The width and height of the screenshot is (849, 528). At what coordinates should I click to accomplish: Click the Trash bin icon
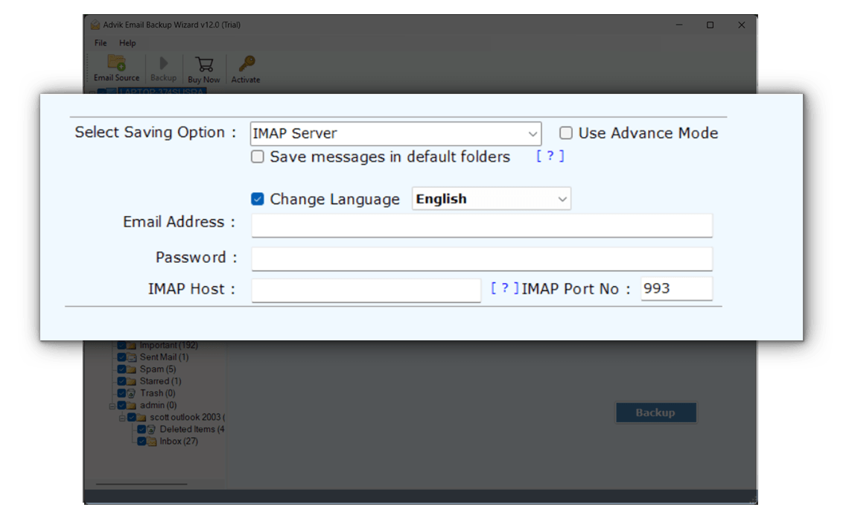tap(132, 393)
